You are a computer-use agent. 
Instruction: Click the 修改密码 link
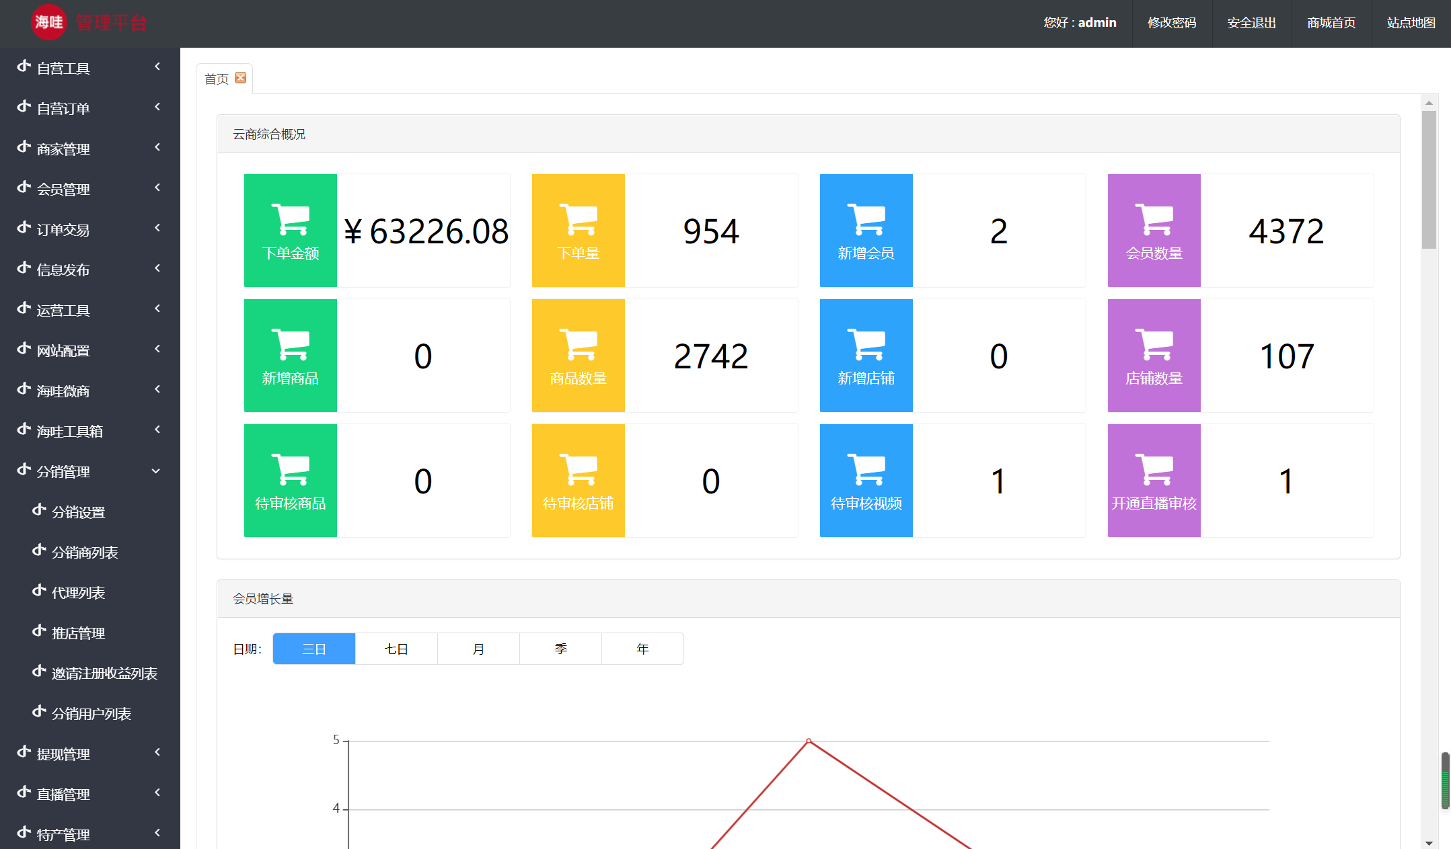tap(1172, 23)
